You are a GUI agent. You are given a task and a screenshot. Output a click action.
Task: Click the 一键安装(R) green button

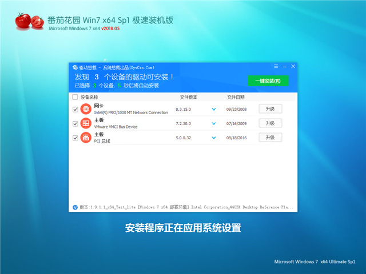(268, 81)
